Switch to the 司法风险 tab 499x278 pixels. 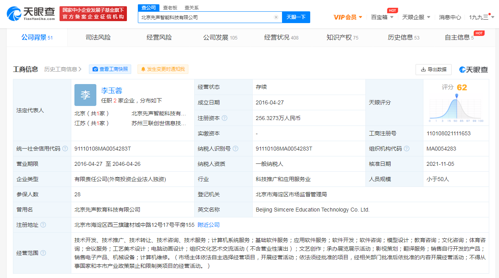tap(98, 38)
